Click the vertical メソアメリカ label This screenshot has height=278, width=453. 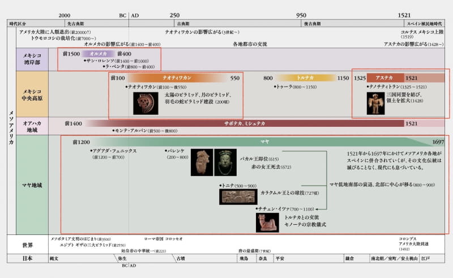[11, 127]
